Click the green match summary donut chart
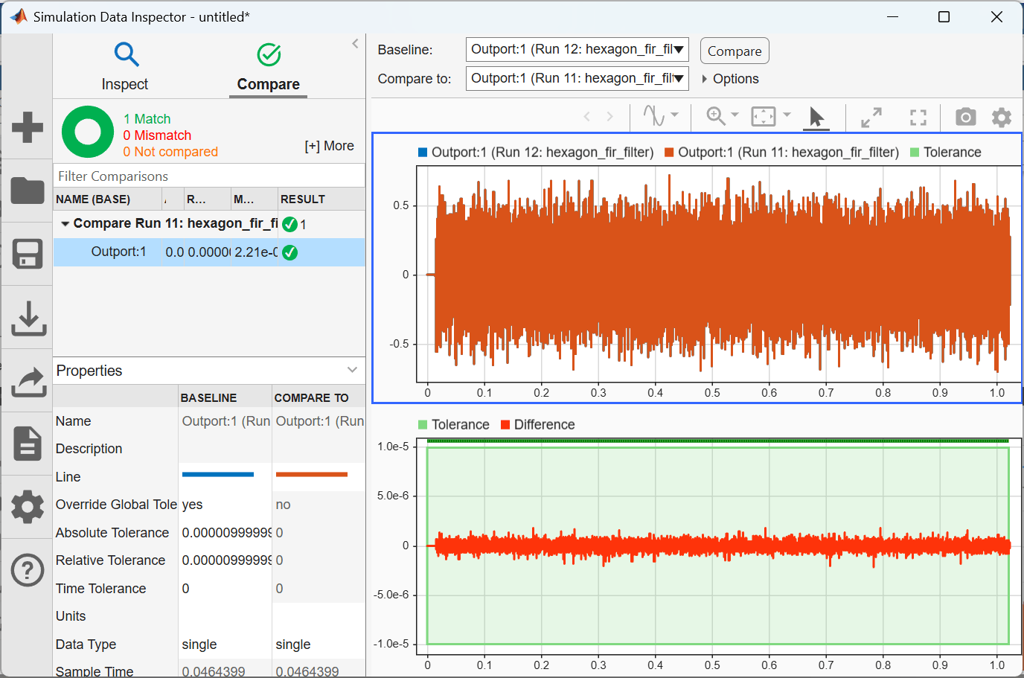 tap(88, 132)
